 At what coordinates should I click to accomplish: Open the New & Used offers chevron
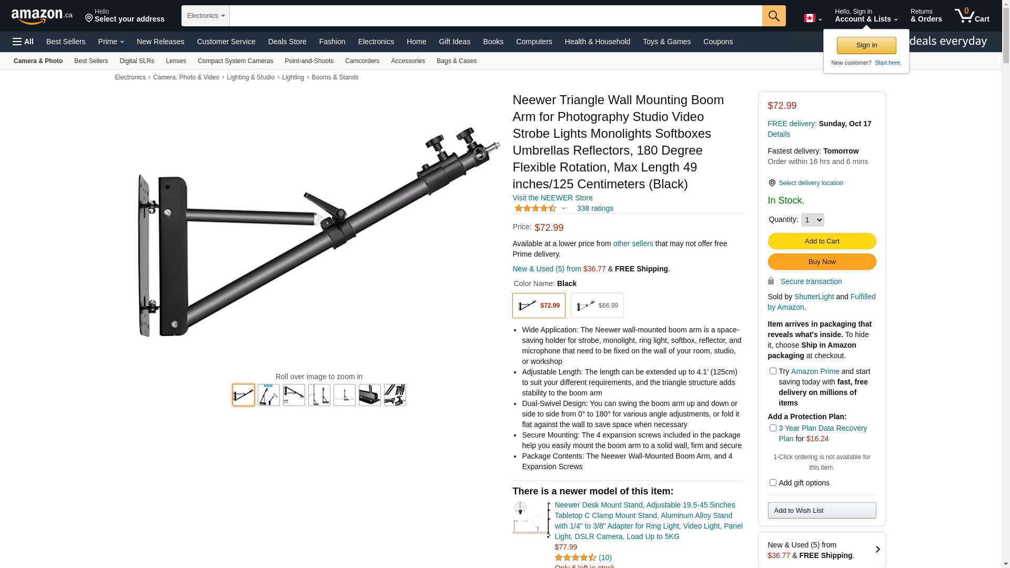[x=877, y=550]
